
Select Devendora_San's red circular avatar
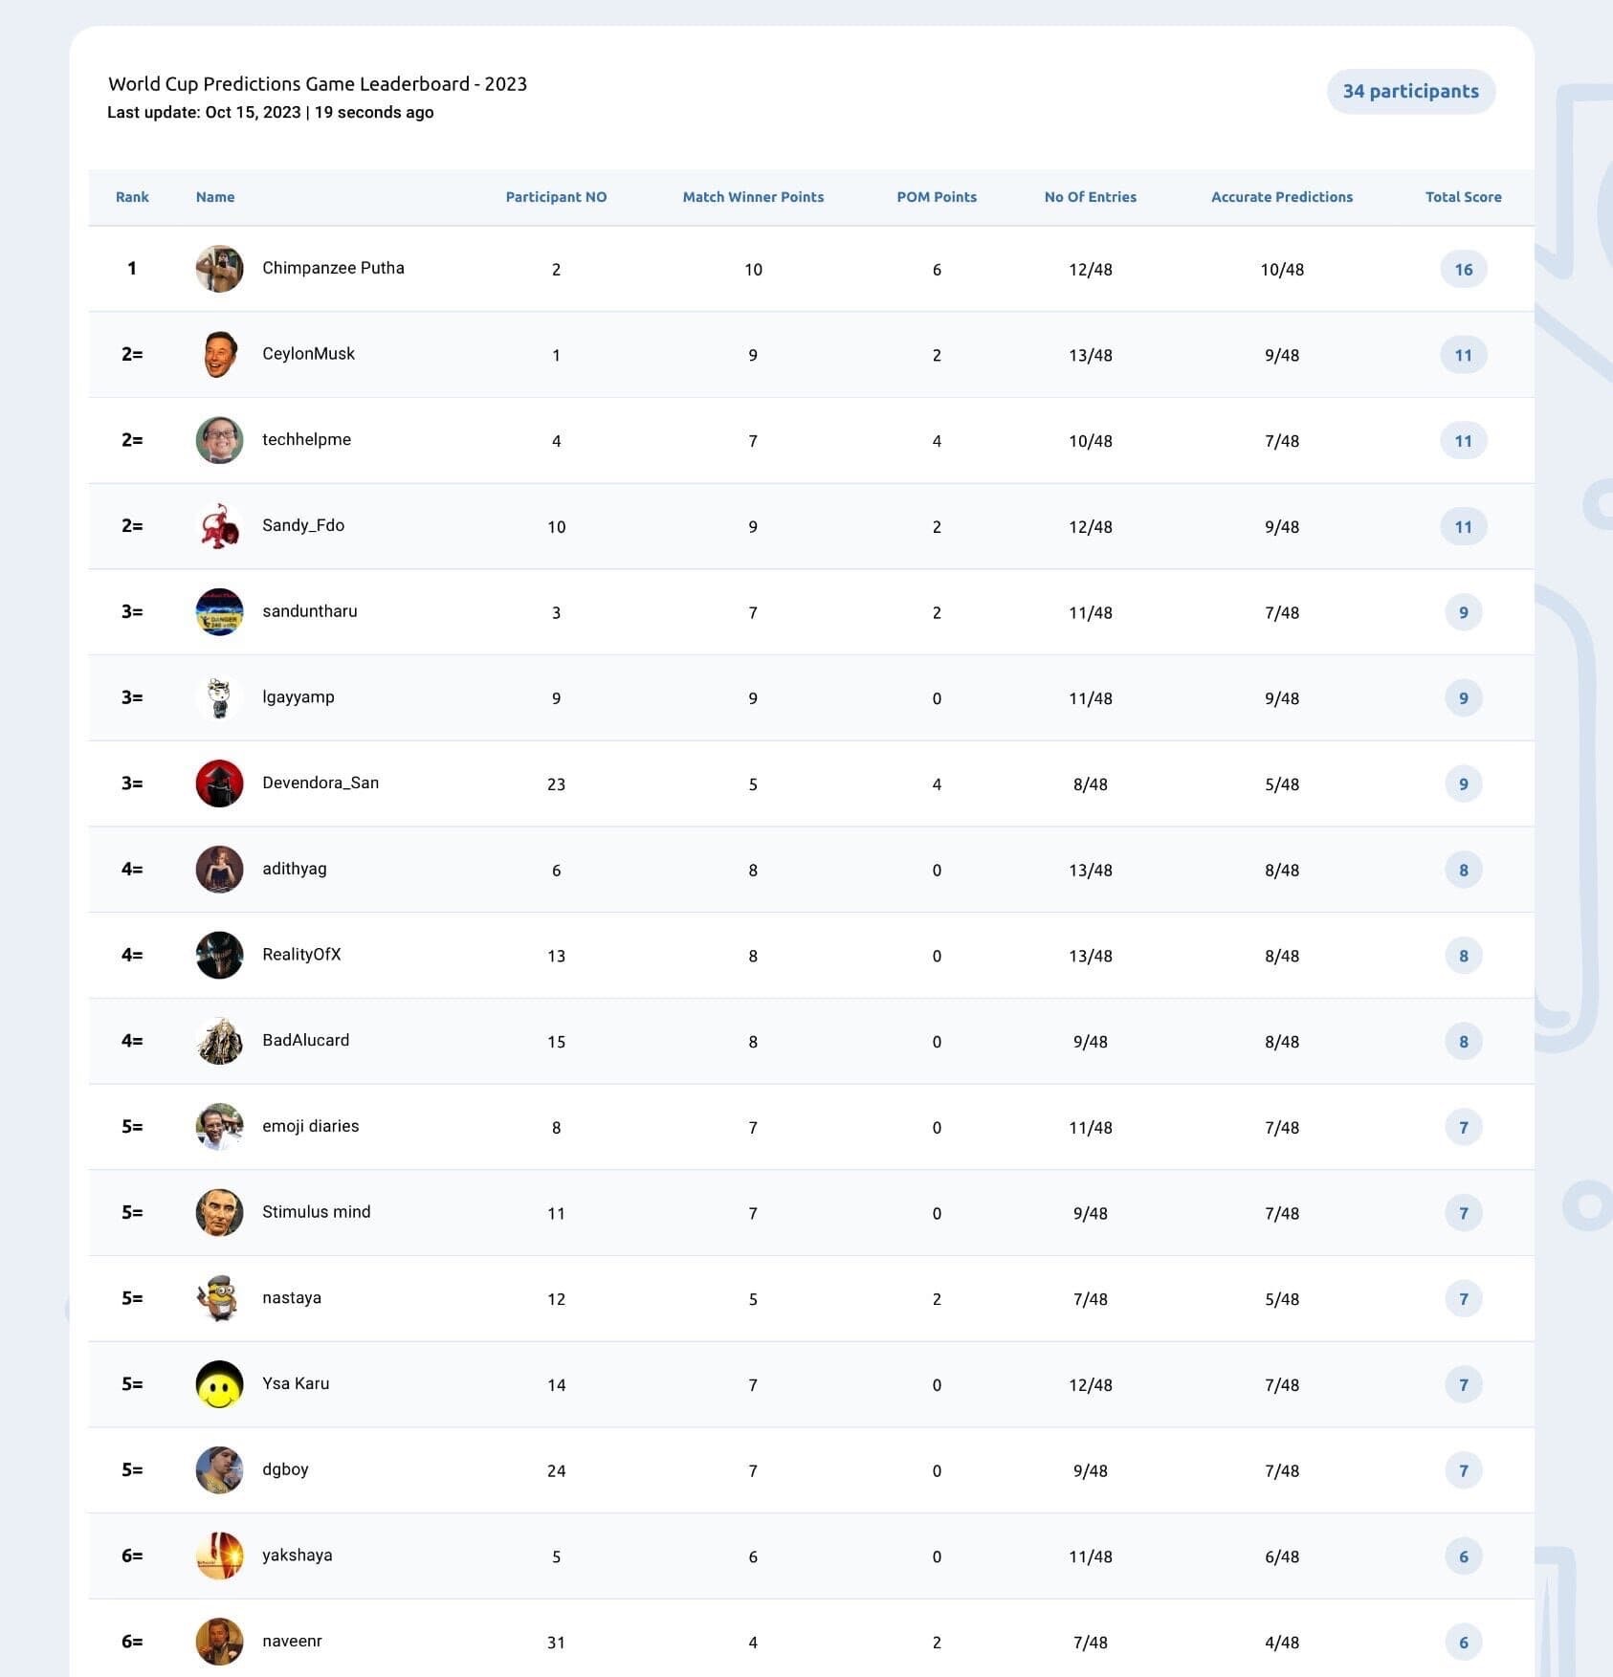click(x=219, y=783)
